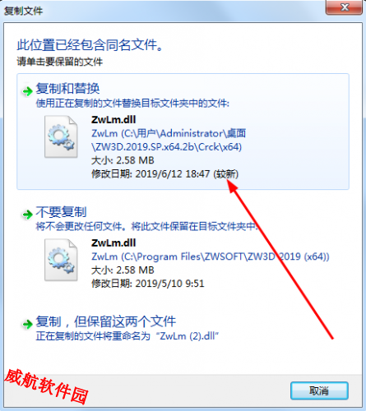Click the bold ZwLm.dll name in don't-copy option
Screen dimensions: 366x411
[114, 243]
